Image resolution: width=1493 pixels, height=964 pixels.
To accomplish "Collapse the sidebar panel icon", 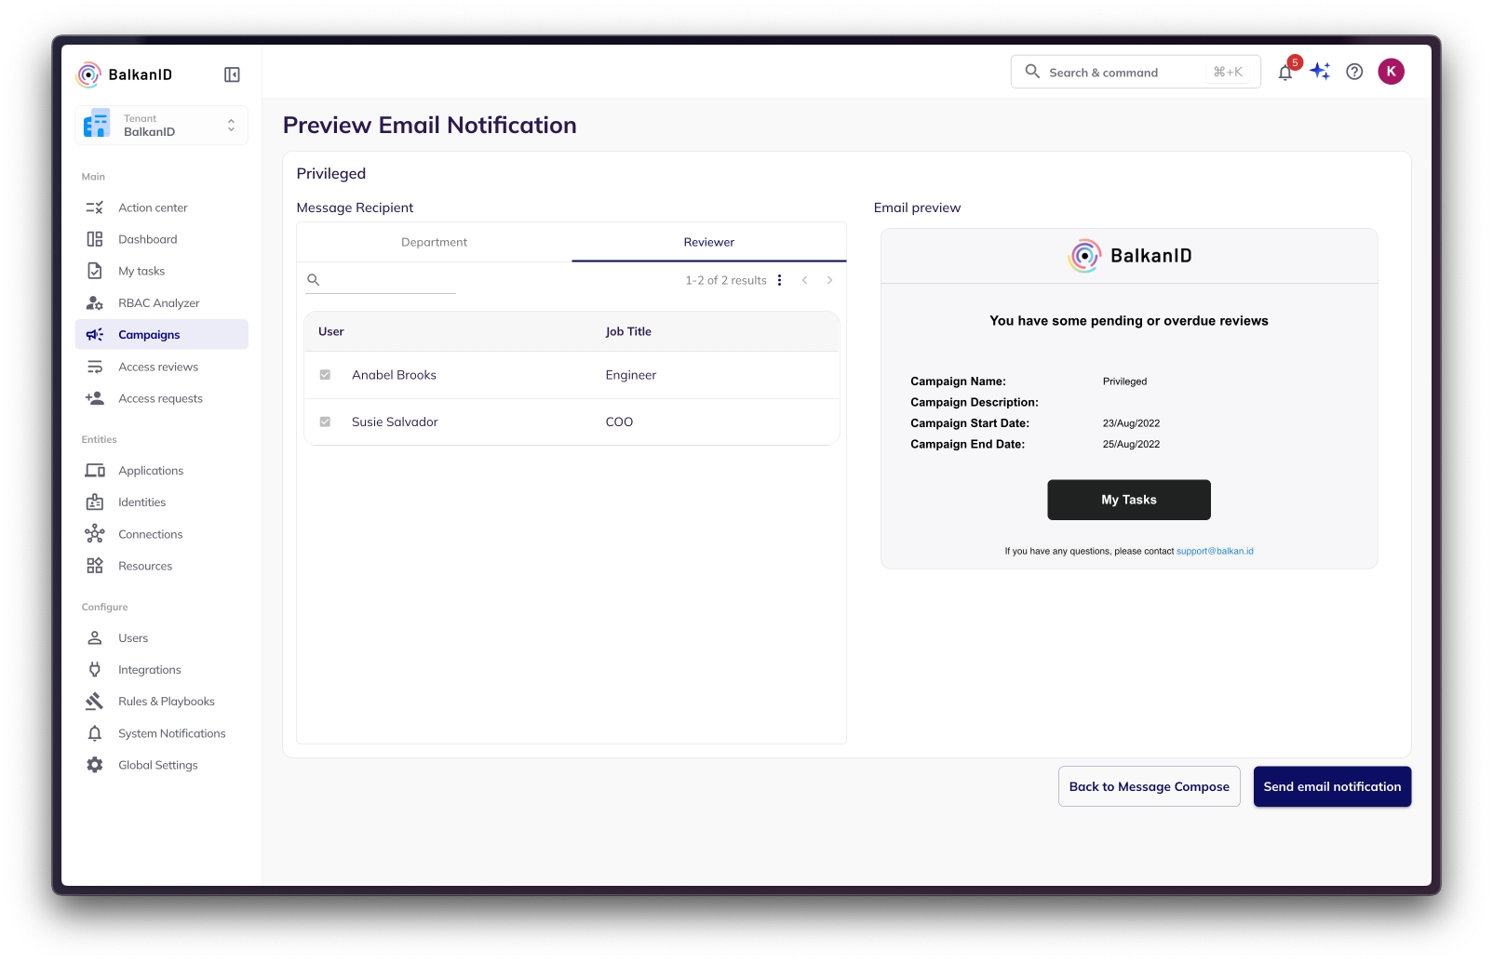I will (232, 74).
